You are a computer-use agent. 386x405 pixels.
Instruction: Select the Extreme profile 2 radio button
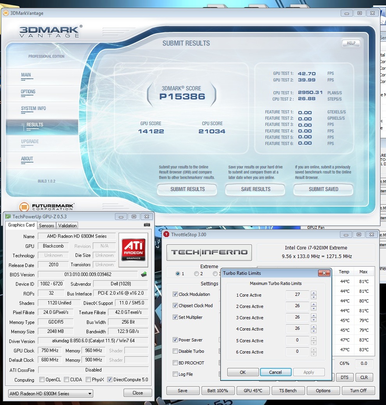point(197,274)
